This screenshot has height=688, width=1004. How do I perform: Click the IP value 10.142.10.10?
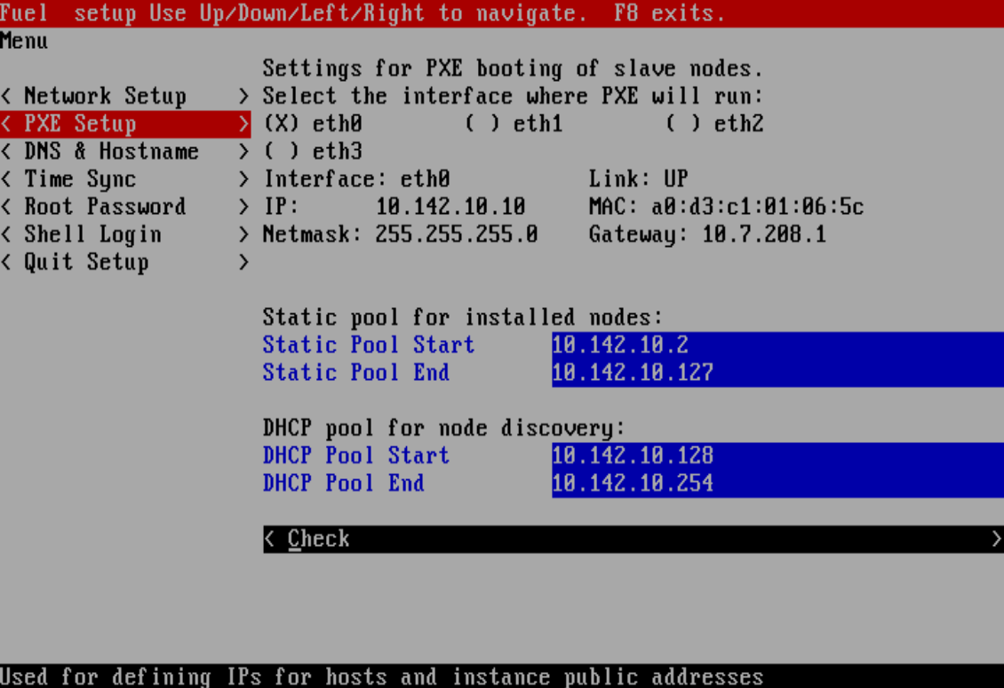pyautogui.click(x=450, y=206)
